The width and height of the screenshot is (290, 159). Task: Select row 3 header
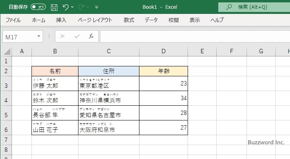[x=6, y=83]
